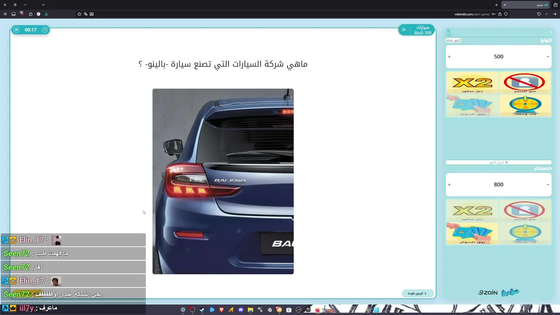
Task: Open Brave browser from the taskbar
Action: coord(221,310)
